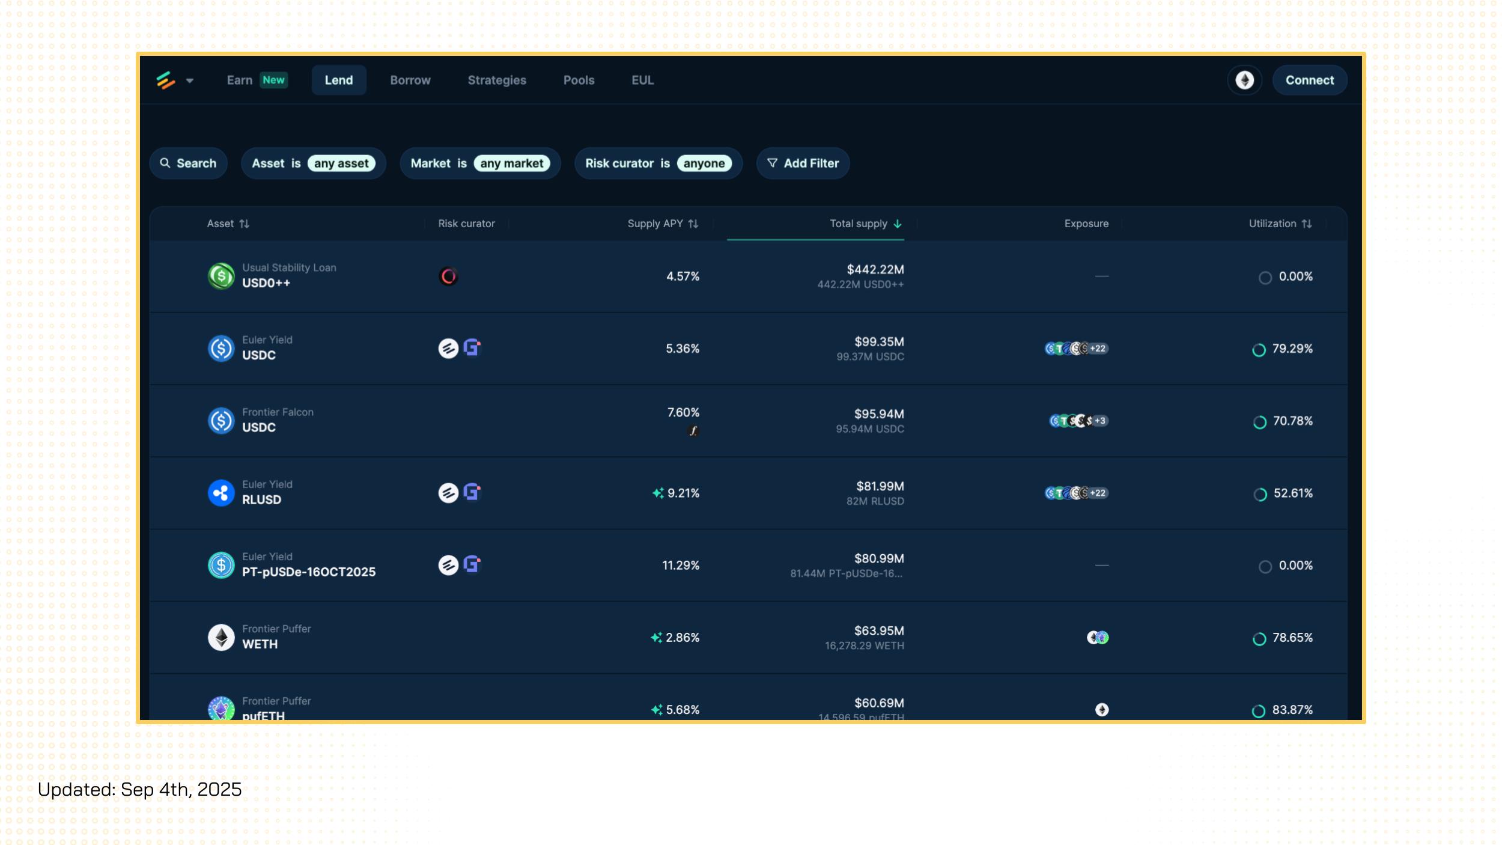Viewport: 1502px width, 845px height.
Task: Click the Add Filter button
Action: click(x=803, y=163)
